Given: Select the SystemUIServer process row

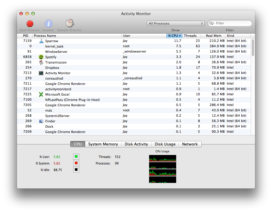Looking at the screenshot, I should [x=134, y=116].
